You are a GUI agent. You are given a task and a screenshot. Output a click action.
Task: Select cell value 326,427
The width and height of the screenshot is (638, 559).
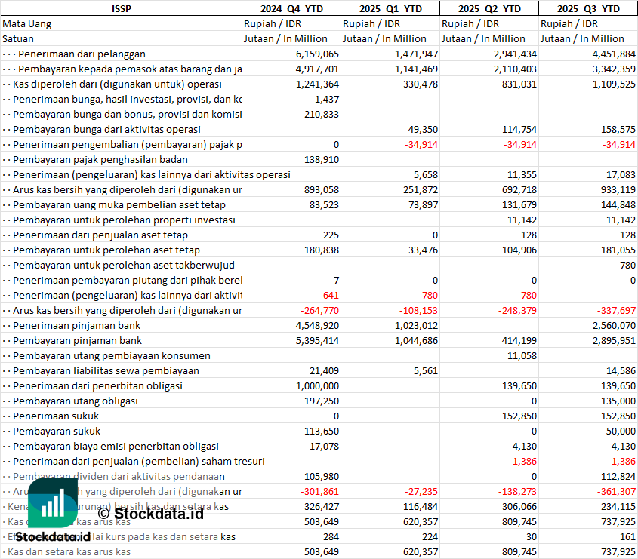click(x=322, y=506)
